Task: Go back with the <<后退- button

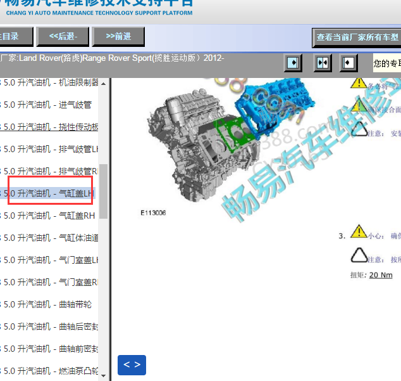Action: pyautogui.click(x=63, y=36)
